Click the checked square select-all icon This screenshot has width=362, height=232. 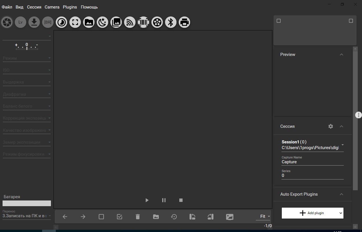[120, 217]
